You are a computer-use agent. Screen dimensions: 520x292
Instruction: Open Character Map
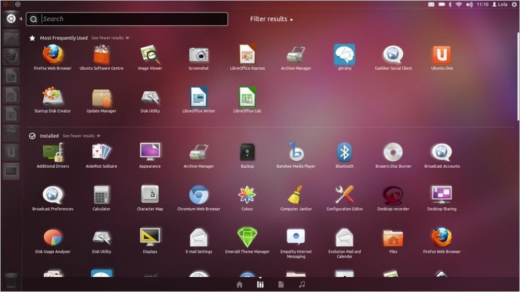(x=150, y=195)
